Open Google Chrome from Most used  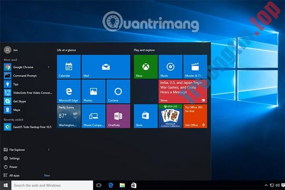23,67
